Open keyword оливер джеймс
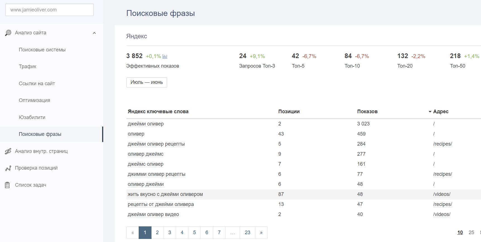 [146, 154]
